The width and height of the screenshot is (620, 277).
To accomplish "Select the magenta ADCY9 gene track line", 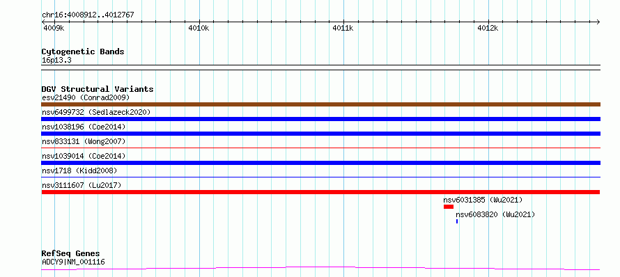I will click(320, 269).
